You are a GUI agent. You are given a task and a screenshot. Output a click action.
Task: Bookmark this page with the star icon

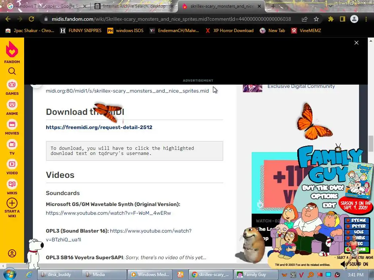(316, 19)
